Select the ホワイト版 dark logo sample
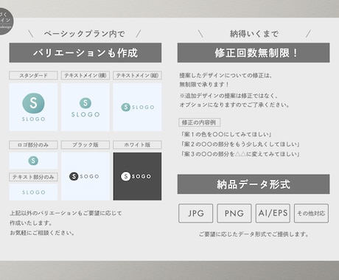The width and height of the screenshot is (339, 280). [x=137, y=176]
